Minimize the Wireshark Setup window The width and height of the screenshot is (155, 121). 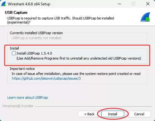[119, 4]
